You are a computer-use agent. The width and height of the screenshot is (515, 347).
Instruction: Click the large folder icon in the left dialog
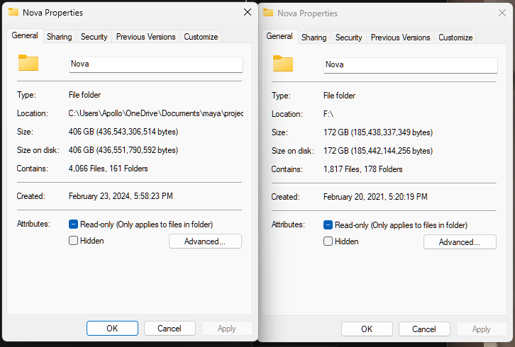point(28,63)
